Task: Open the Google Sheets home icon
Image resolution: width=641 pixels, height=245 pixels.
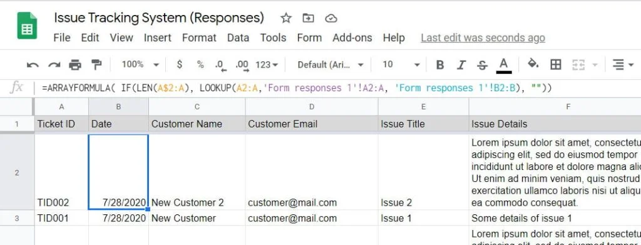Action: [x=27, y=26]
